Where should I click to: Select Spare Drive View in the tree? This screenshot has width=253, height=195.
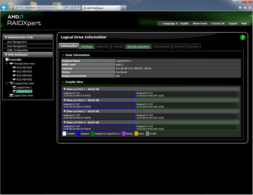click(24, 96)
